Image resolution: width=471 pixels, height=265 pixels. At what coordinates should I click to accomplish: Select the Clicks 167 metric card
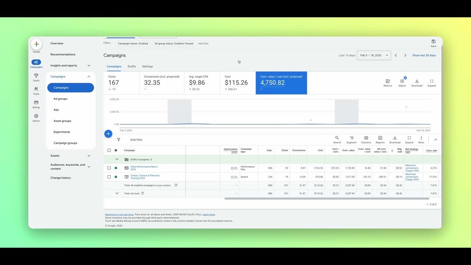(x=121, y=83)
